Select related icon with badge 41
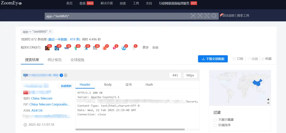This screenshot has height=133, width=286. tap(47, 48)
